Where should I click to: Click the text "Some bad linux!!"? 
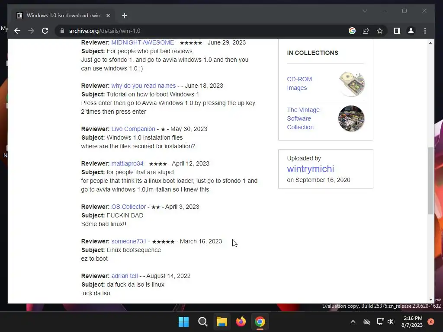click(104, 224)
